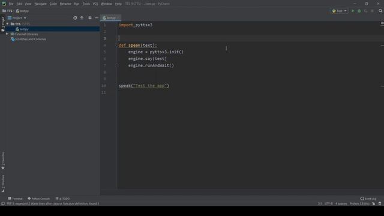Click the test.py breadcrumb in navigation bar
Screen dimensions: 384x216
pyautogui.click(x=22, y=11)
